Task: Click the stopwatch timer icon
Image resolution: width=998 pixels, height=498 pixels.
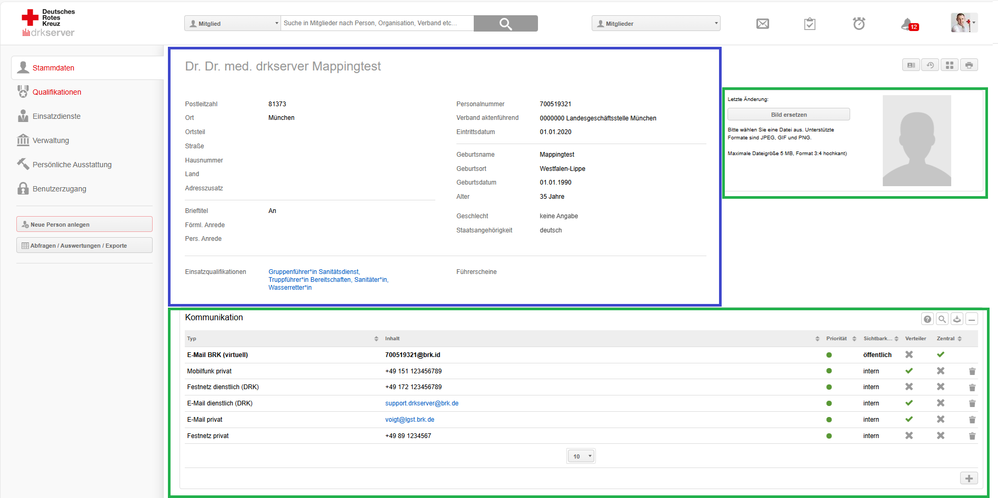Action: (859, 24)
